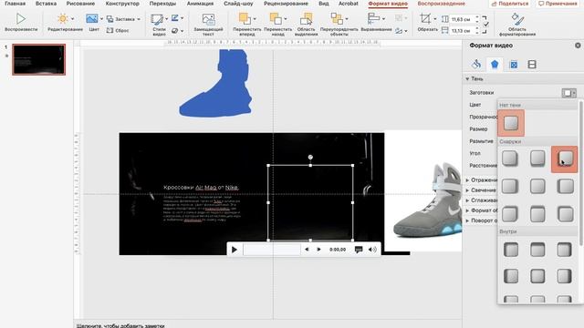Image resolution: width=584 pixels, height=328 pixels.
Task: Step the video backward
Action: 307,250
